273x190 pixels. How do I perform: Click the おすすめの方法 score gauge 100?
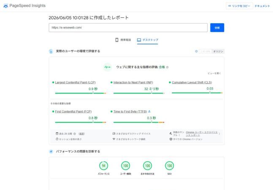pyautogui.click(x=147, y=166)
